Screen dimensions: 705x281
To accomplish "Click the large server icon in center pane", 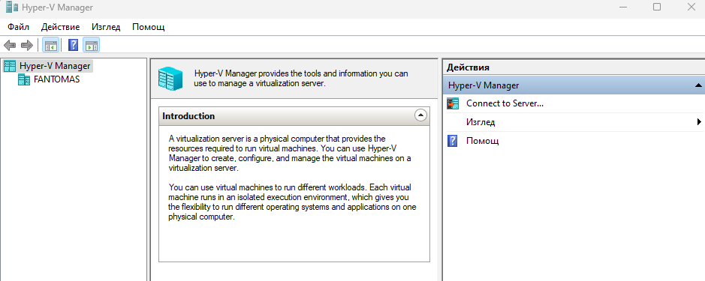I will click(170, 78).
